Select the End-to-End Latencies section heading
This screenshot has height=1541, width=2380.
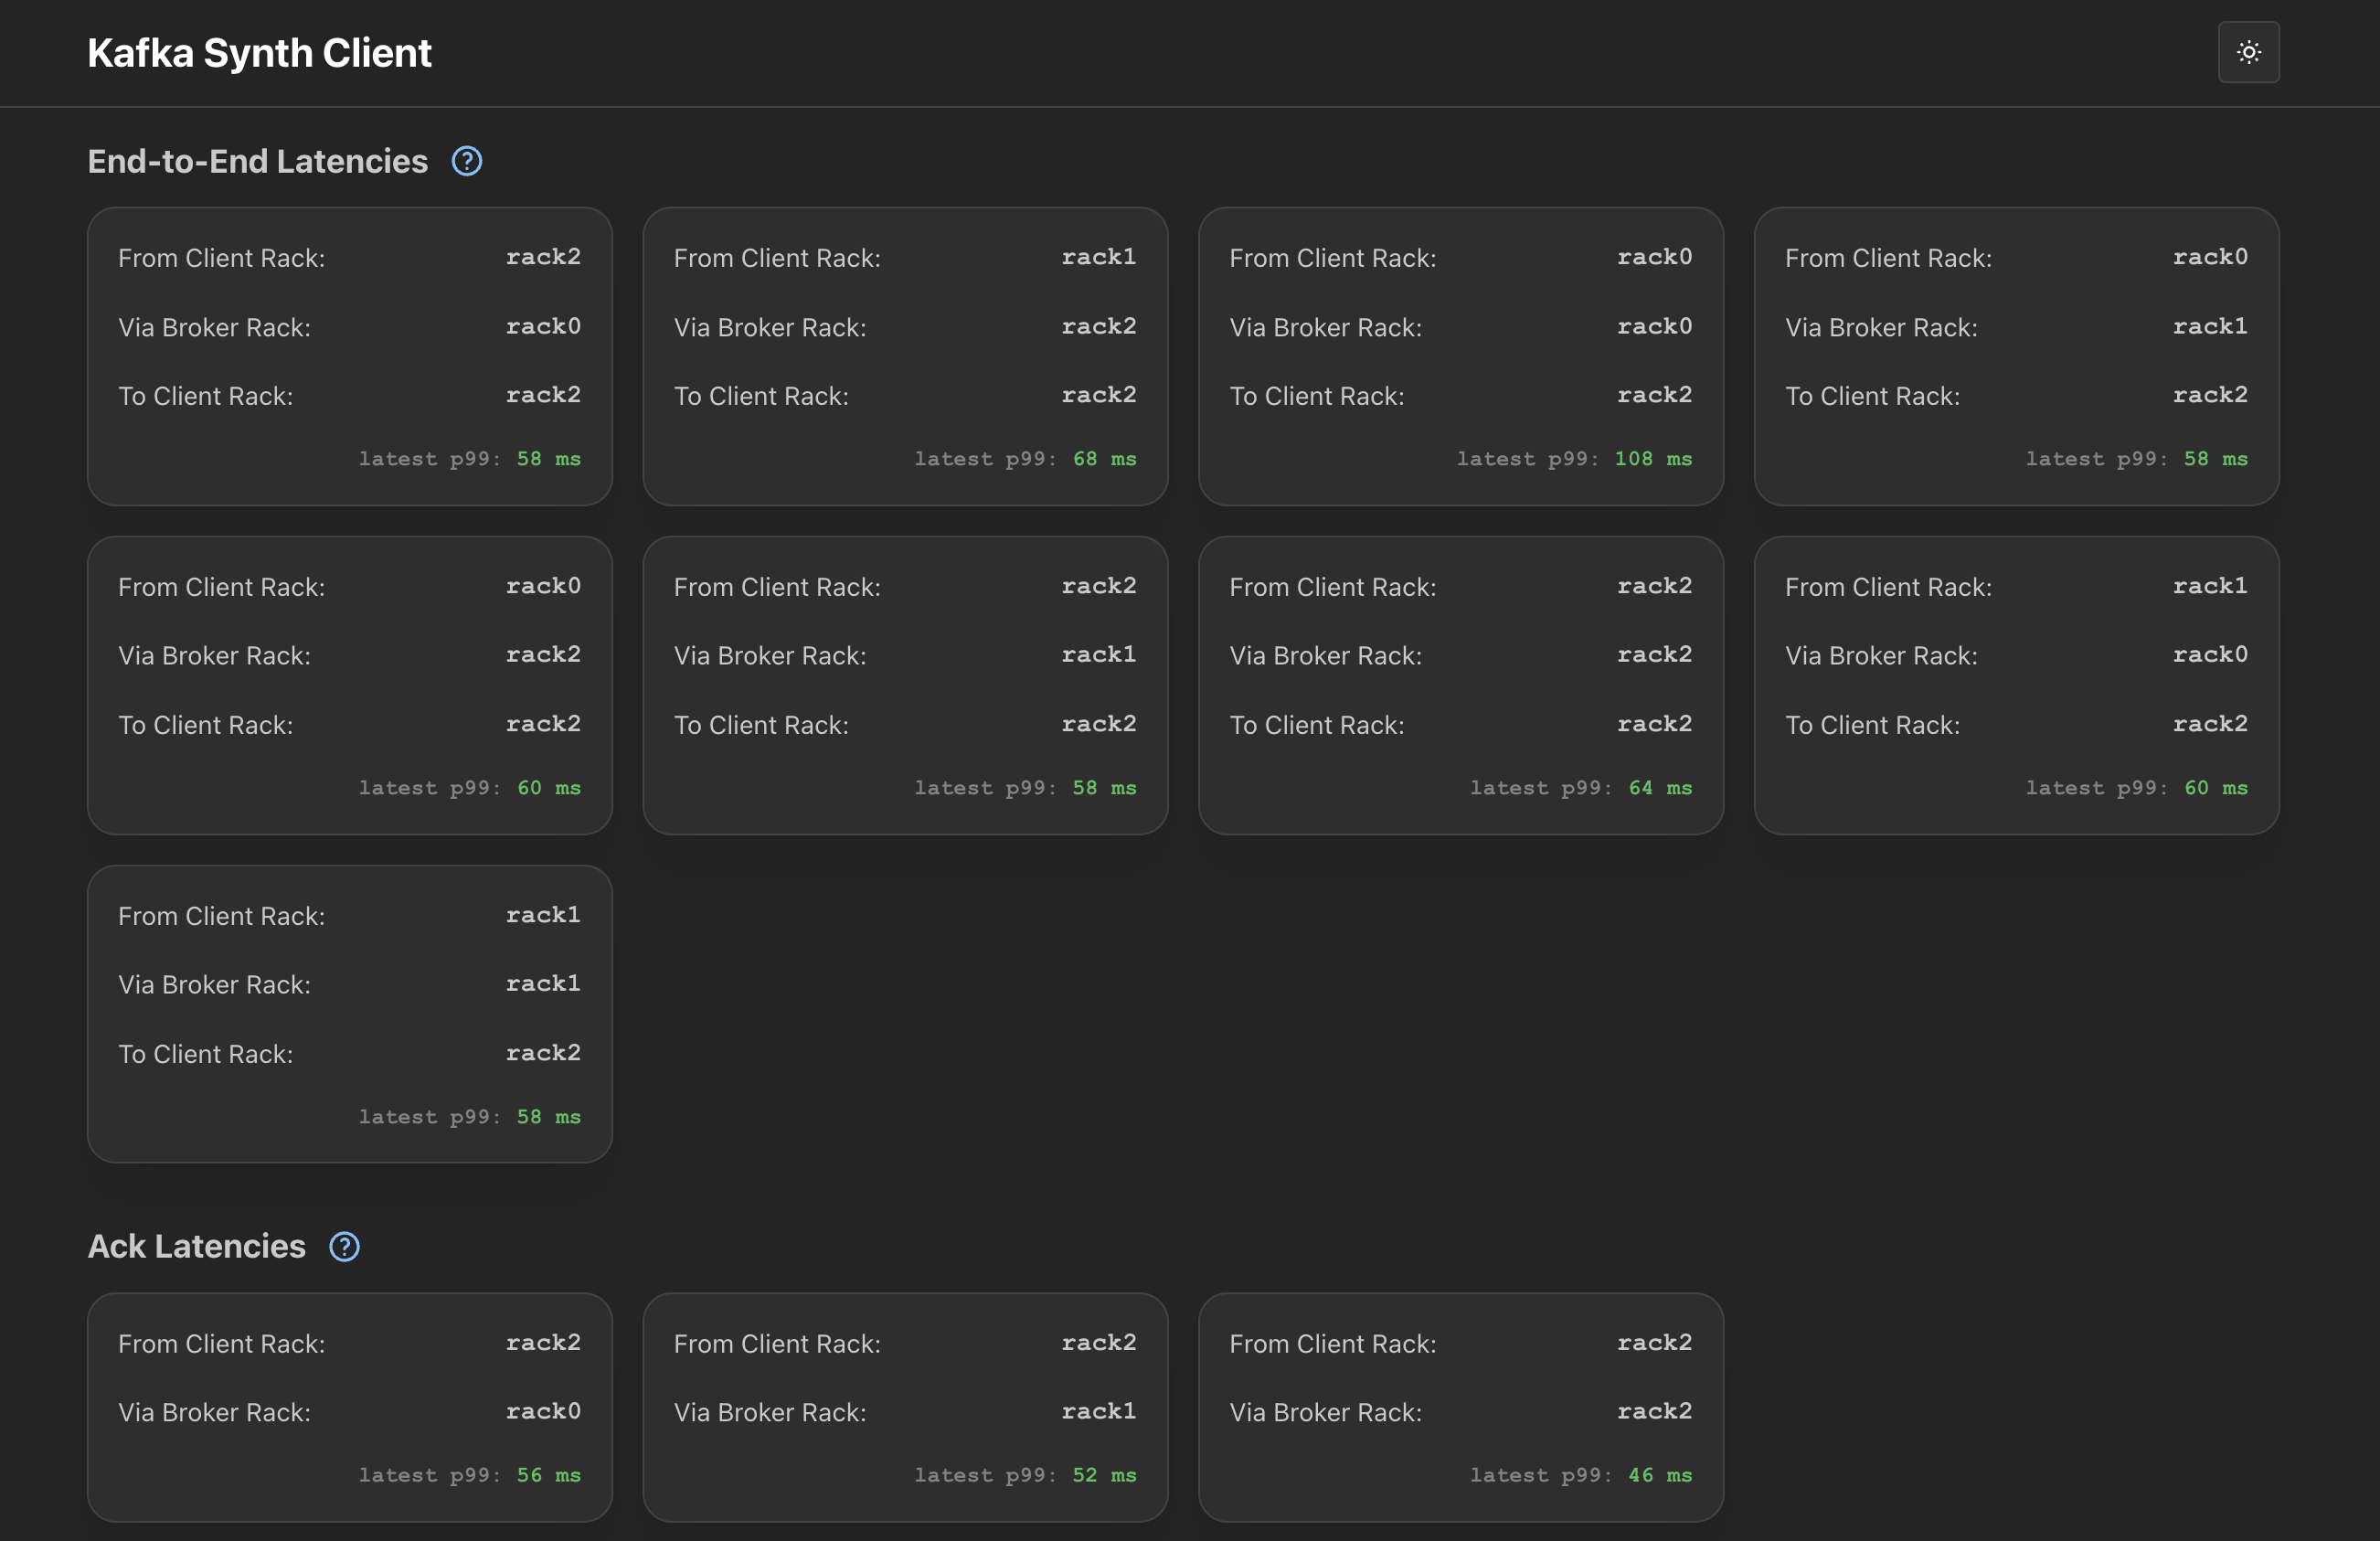click(x=257, y=160)
